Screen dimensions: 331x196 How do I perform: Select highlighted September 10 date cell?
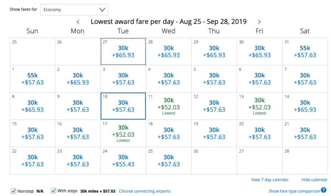click(x=123, y=106)
